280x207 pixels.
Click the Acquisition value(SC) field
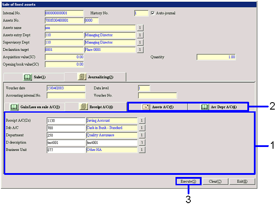click(x=64, y=57)
